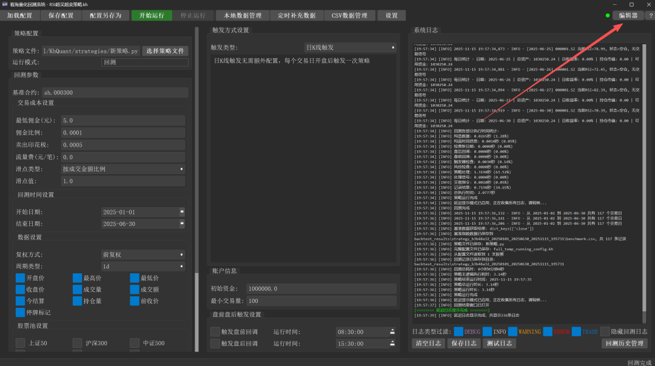This screenshot has width=655, height=366.
Task: Open 回测历史管理
Action: click(625, 344)
